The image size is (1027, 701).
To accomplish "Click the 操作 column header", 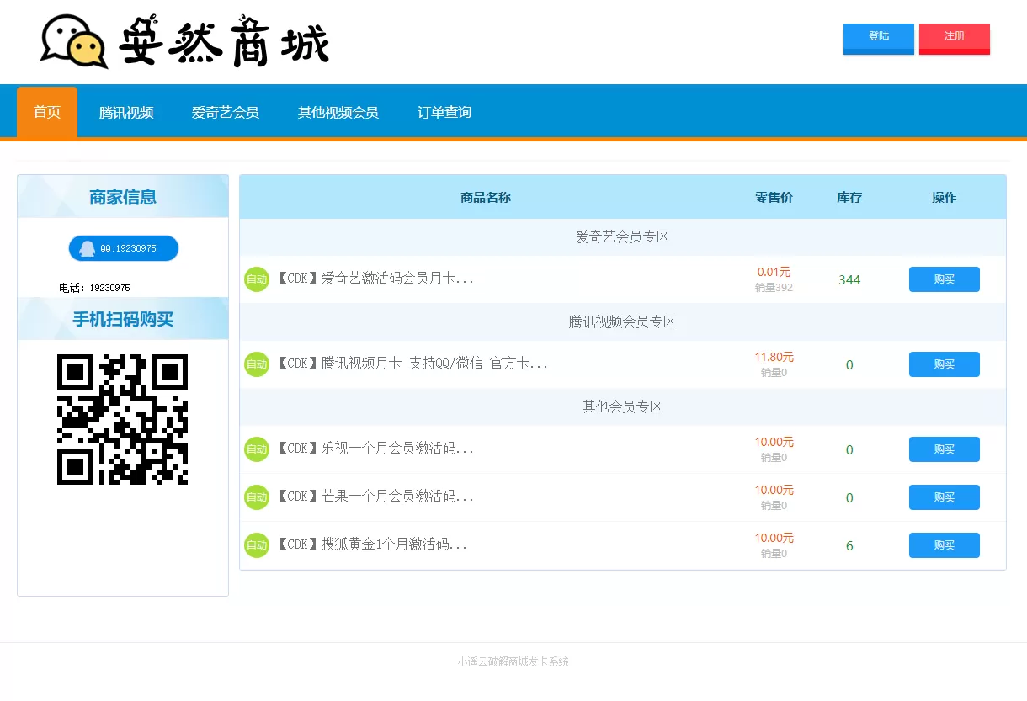I will 945,198.
